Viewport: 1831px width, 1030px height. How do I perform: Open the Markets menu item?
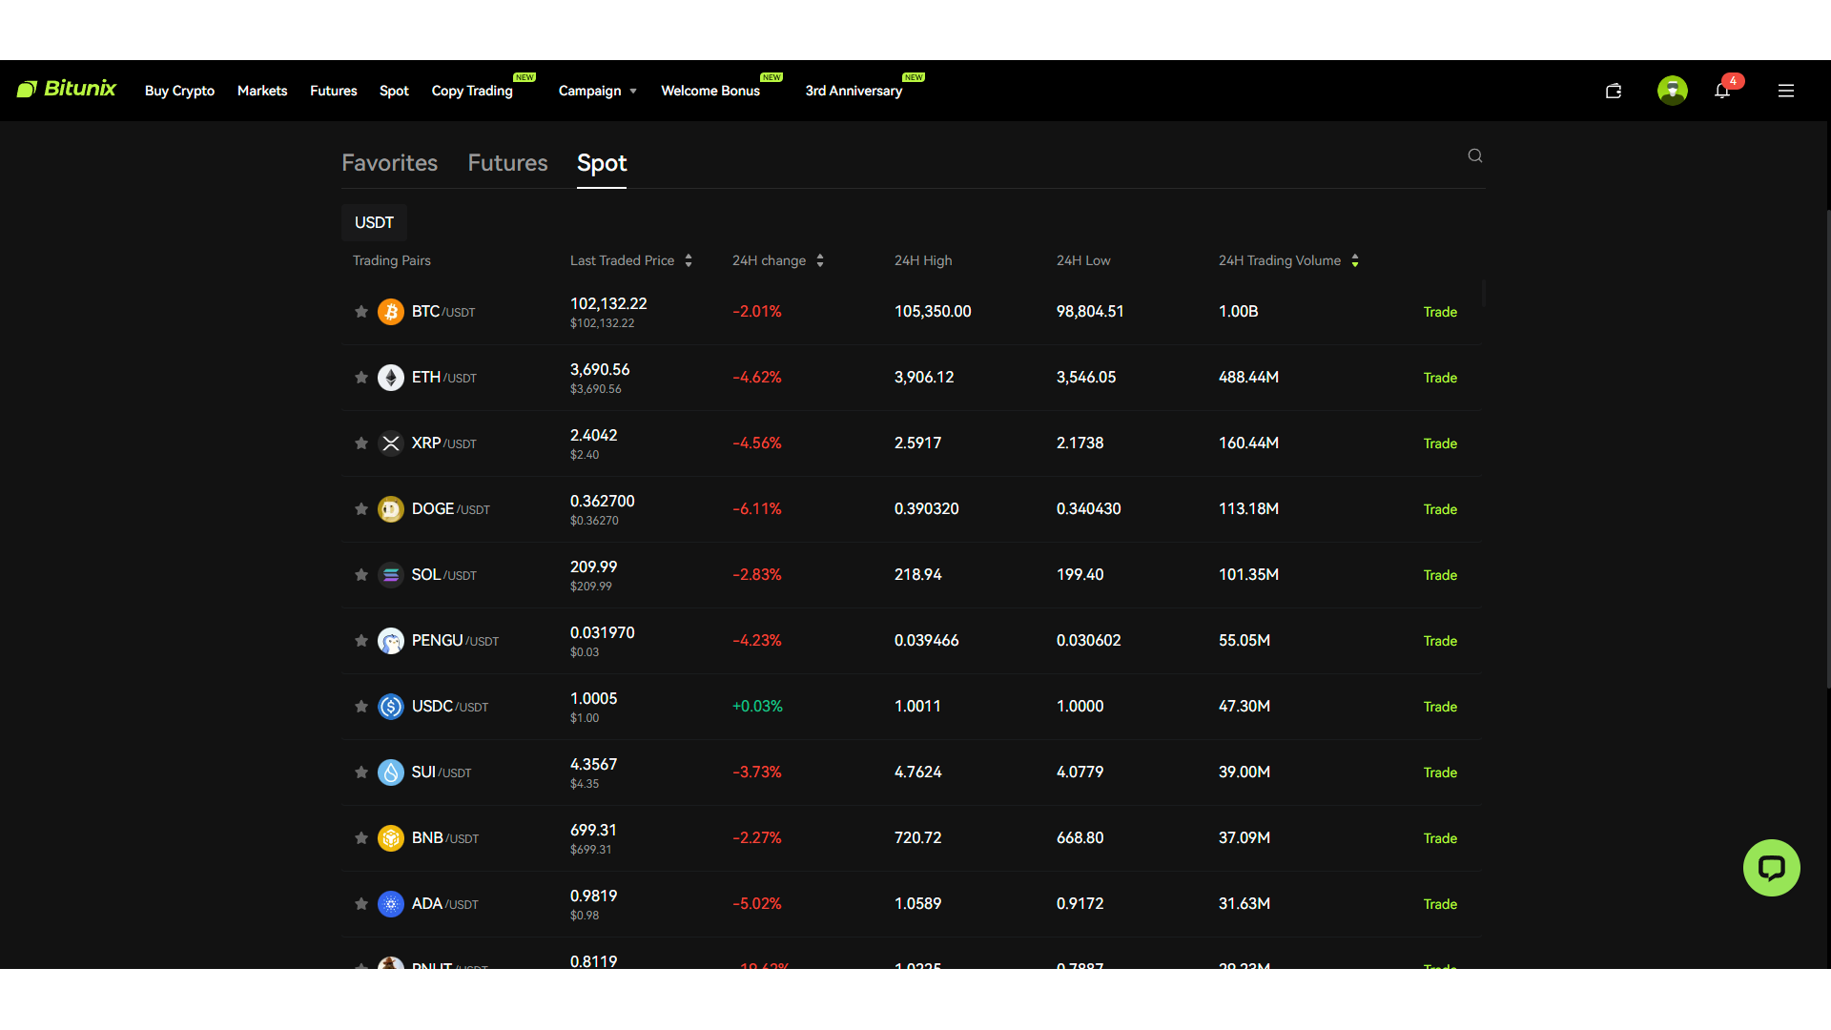[x=262, y=91]
